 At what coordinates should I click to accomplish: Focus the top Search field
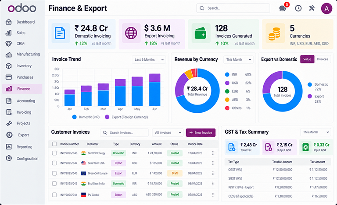tap(233, 8)
